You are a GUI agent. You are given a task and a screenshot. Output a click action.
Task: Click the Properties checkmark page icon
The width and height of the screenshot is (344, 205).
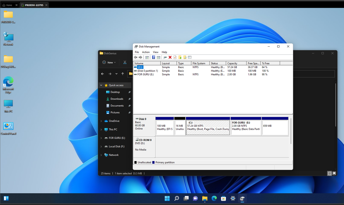(175, 57)
